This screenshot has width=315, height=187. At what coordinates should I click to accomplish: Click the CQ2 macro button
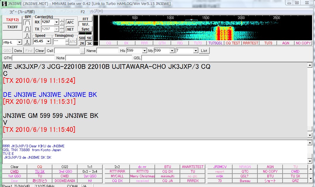[x=65, y=167]
